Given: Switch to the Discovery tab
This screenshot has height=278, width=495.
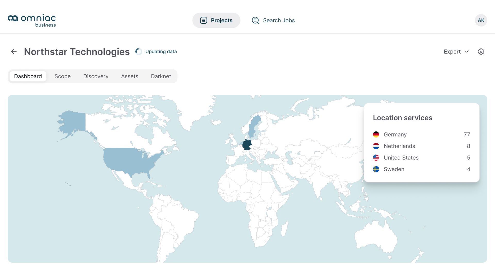Looking at the screenshot, I should (96, 76).
